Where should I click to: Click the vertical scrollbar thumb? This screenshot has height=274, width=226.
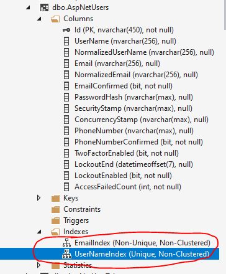pos(225,14)
